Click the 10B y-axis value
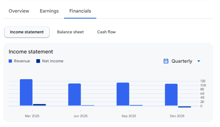The image size is (220, 127). [x=203, y=85]
